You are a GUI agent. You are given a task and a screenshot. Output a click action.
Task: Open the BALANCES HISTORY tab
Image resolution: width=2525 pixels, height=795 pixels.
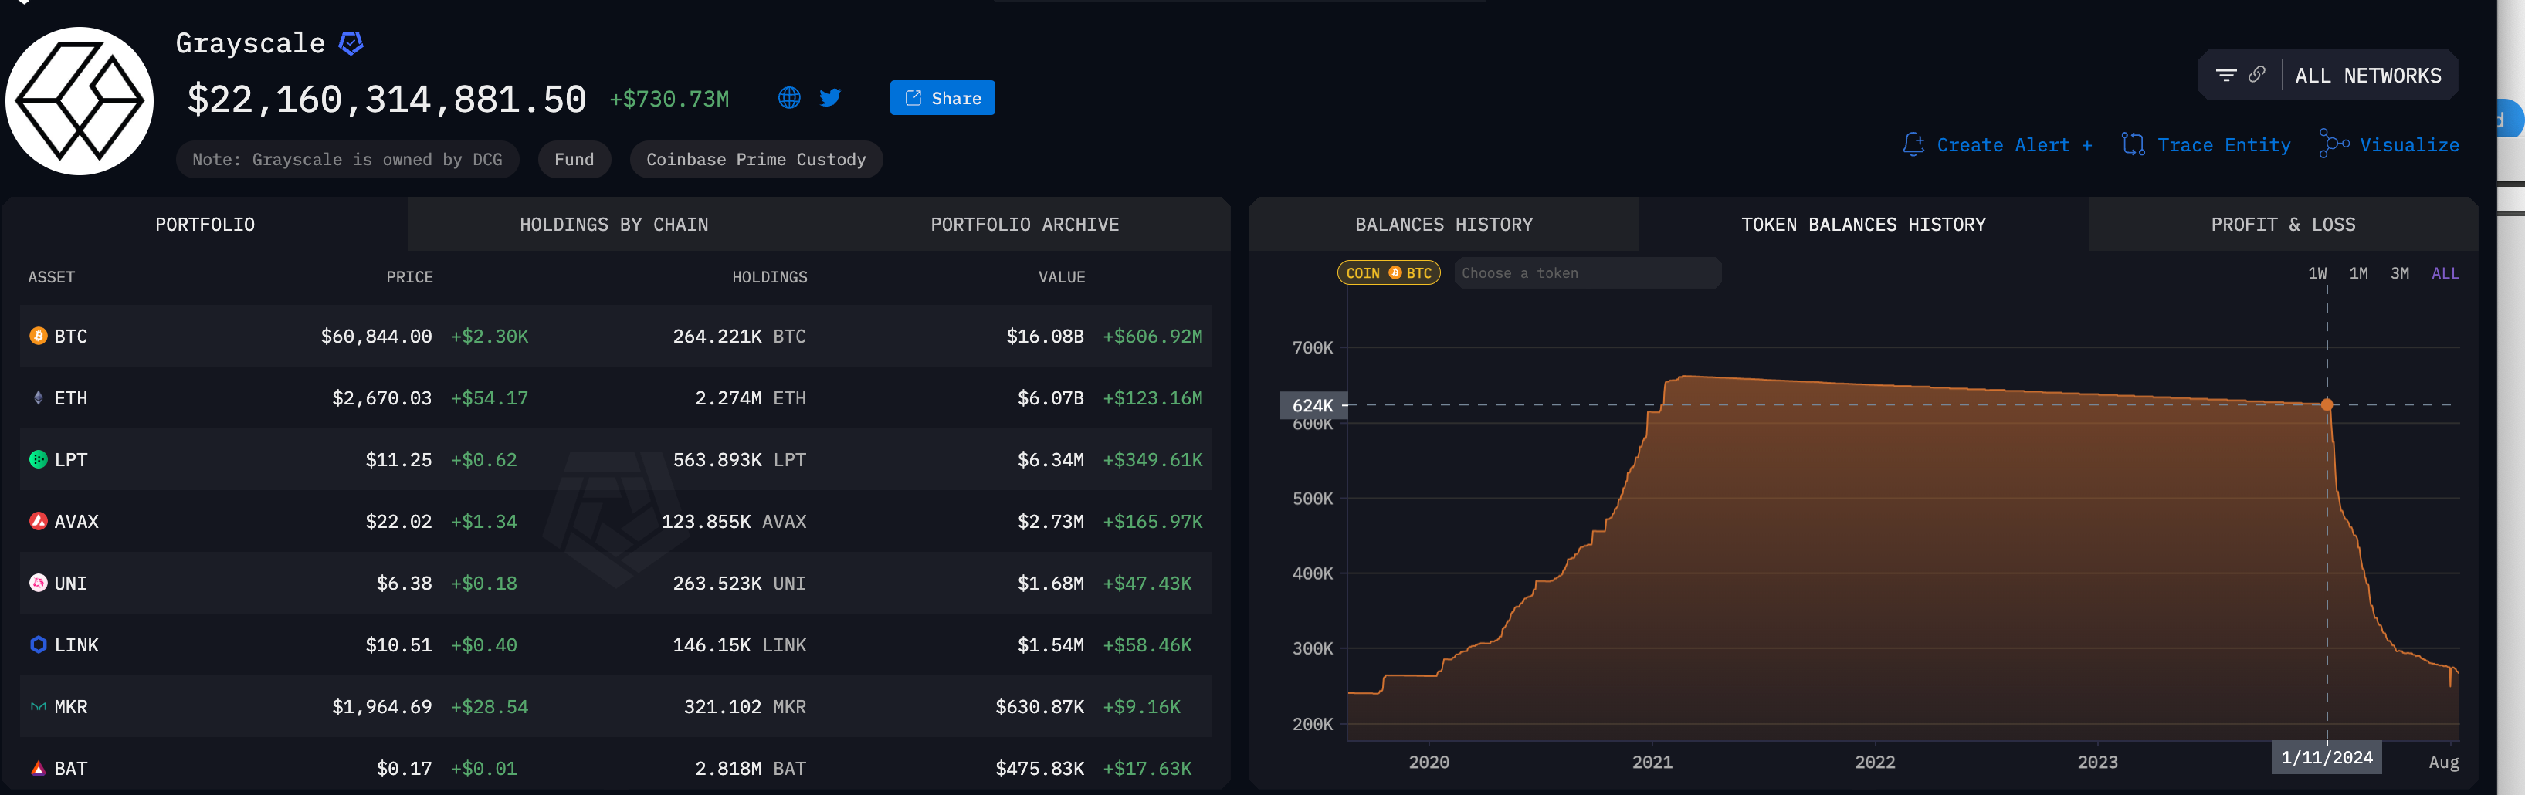click(1443, 225)
